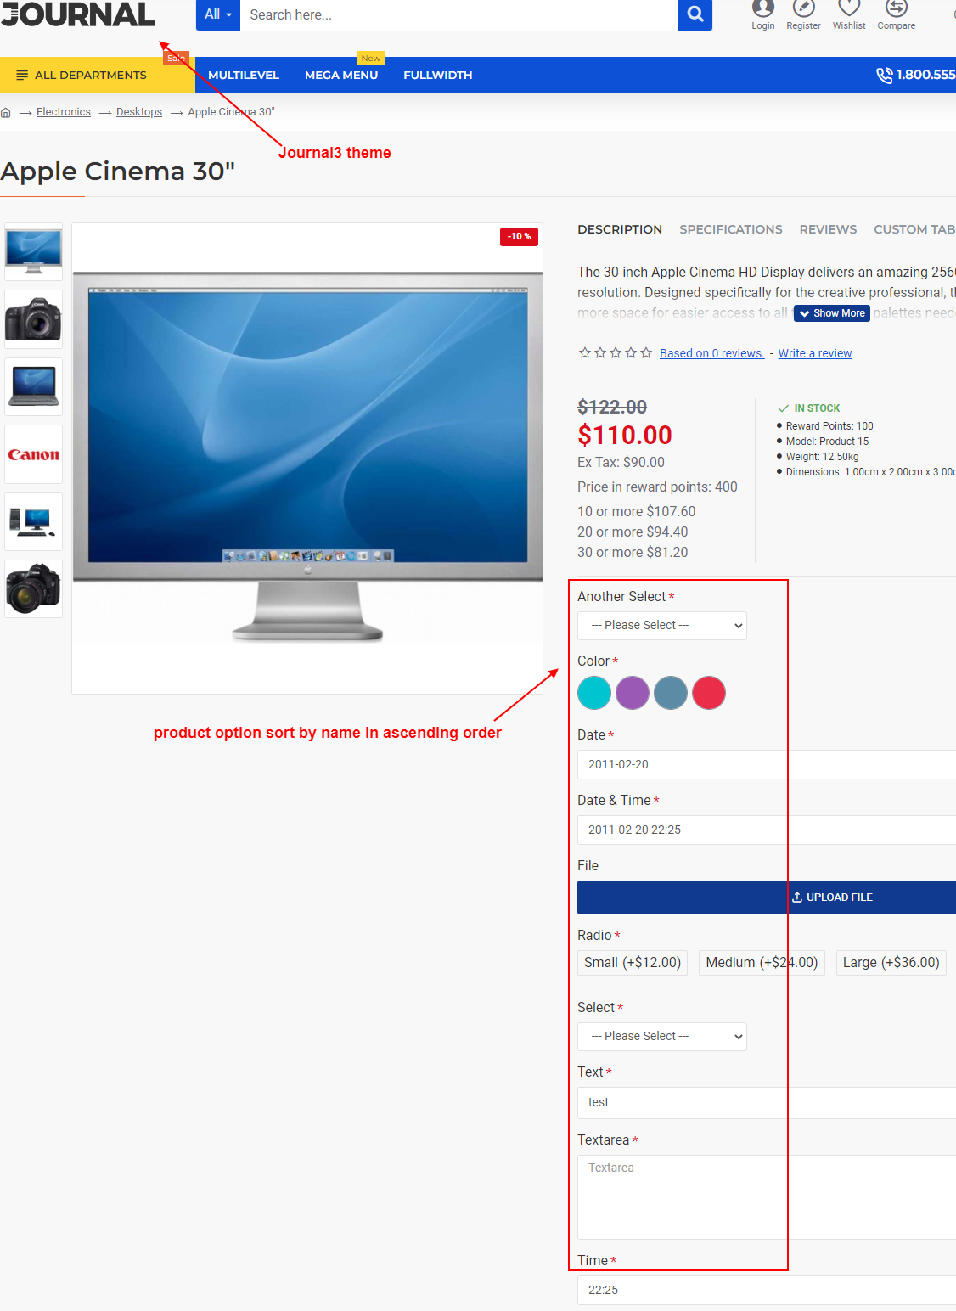Click the 10 or more $107.60 text
The height and width of the screenshot is (1311, 956).
tap(637, 511)
